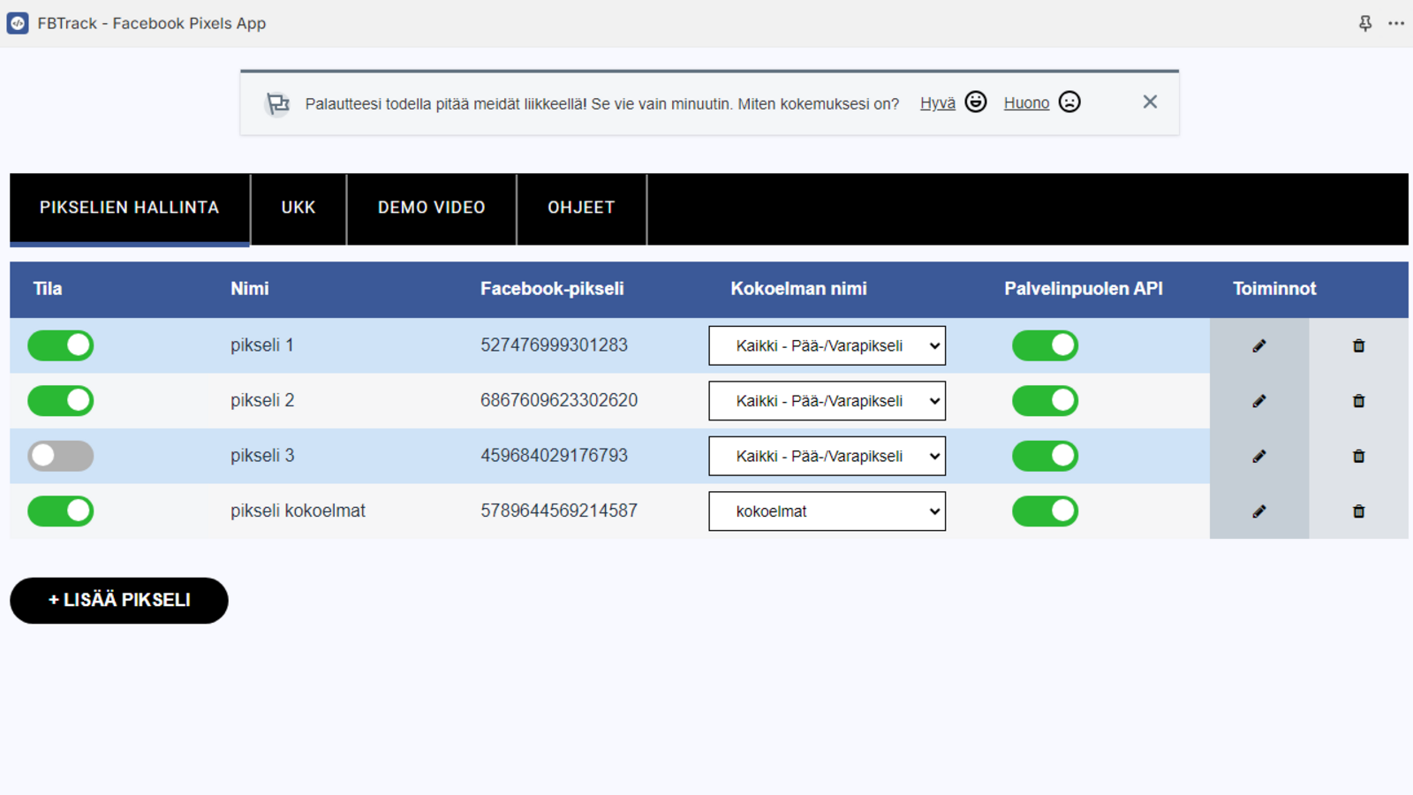
Task: Toggle Tila switch for pikseli 1
Action: click(x=61, y=345)
